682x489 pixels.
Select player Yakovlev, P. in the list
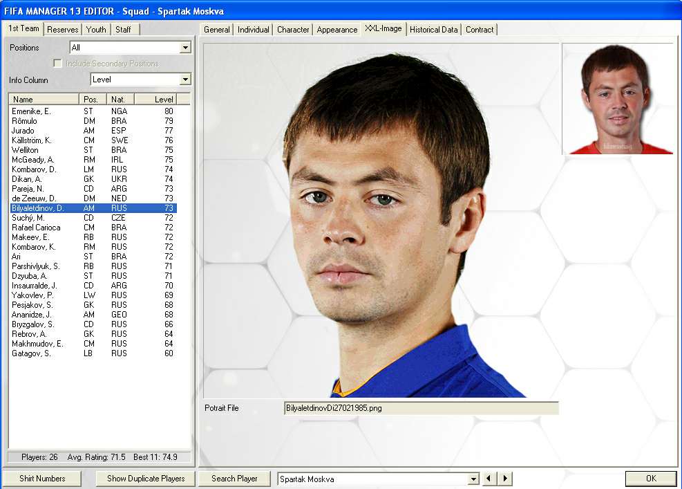pyautogui.click(x=93, y=295)
